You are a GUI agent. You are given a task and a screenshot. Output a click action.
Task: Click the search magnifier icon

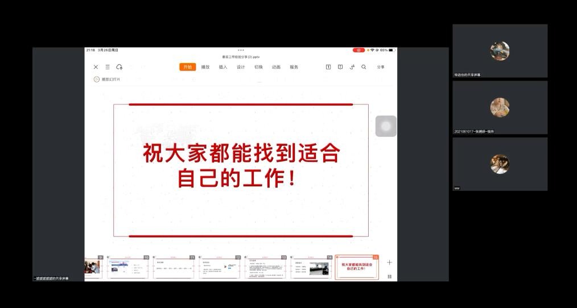tap(364, 67)
